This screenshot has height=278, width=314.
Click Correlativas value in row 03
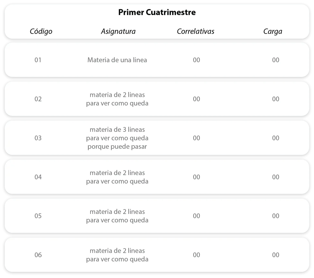pyautogui.click(x=197, y=138)
